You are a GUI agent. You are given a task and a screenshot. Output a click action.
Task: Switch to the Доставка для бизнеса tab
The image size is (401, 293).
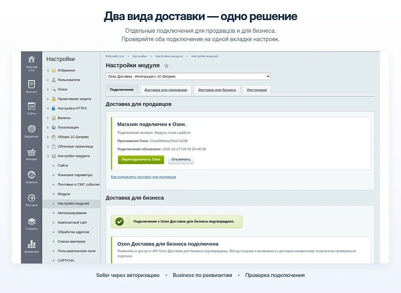217,90
